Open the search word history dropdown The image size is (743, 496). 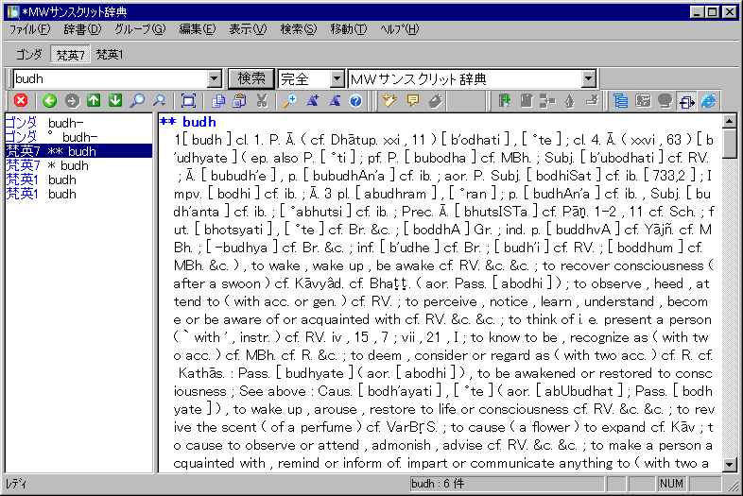tap(215, 78)
